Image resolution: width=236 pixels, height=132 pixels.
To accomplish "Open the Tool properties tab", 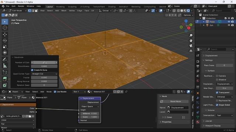I will coord(198,55).
